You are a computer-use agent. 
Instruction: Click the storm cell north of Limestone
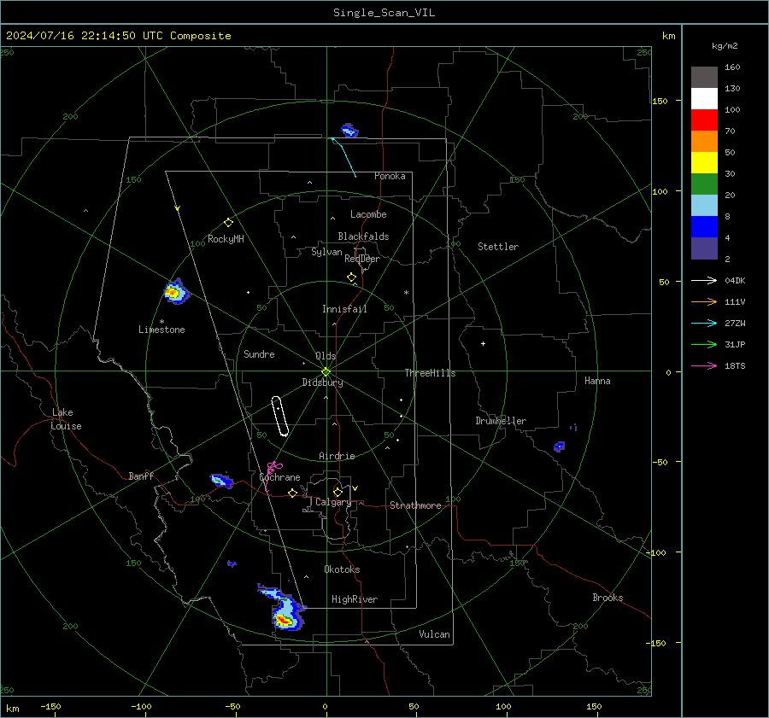pos(175,292)
